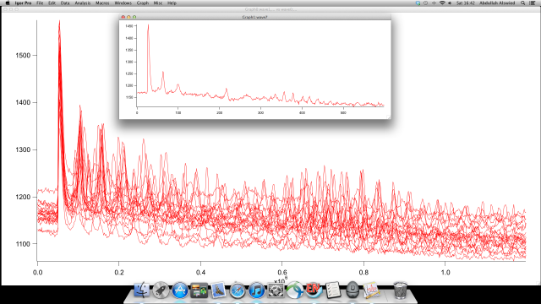
Task: Open the Macros menu
Action: click(102, 3)
